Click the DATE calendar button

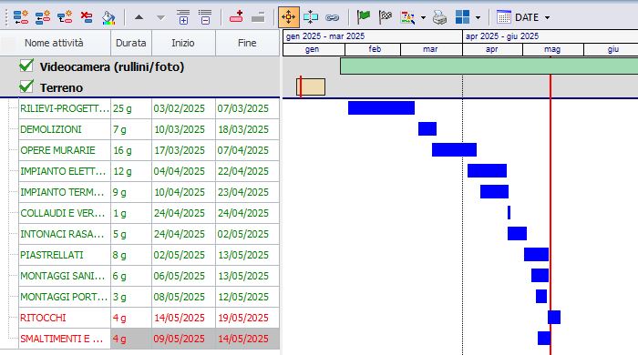point(518,17)
